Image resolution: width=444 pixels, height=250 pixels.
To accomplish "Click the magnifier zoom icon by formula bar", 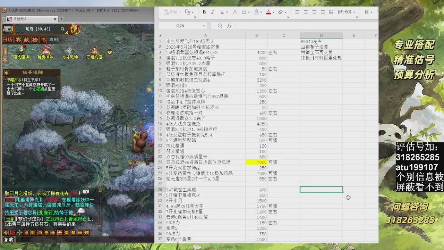I will 220,26.
